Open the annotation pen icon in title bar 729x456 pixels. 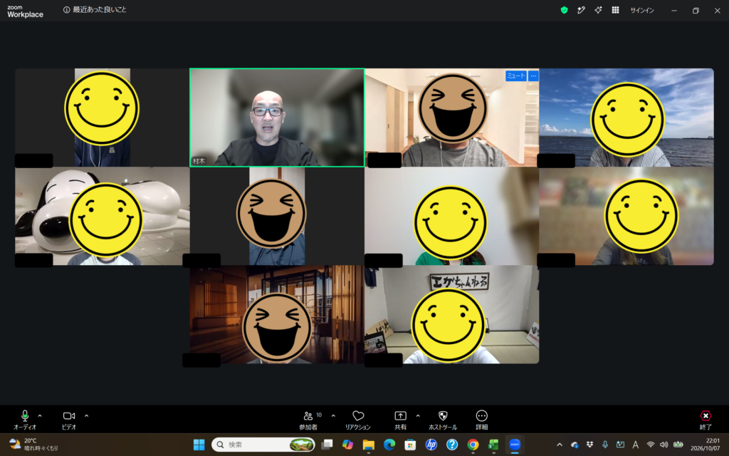[x=581, y=10]
